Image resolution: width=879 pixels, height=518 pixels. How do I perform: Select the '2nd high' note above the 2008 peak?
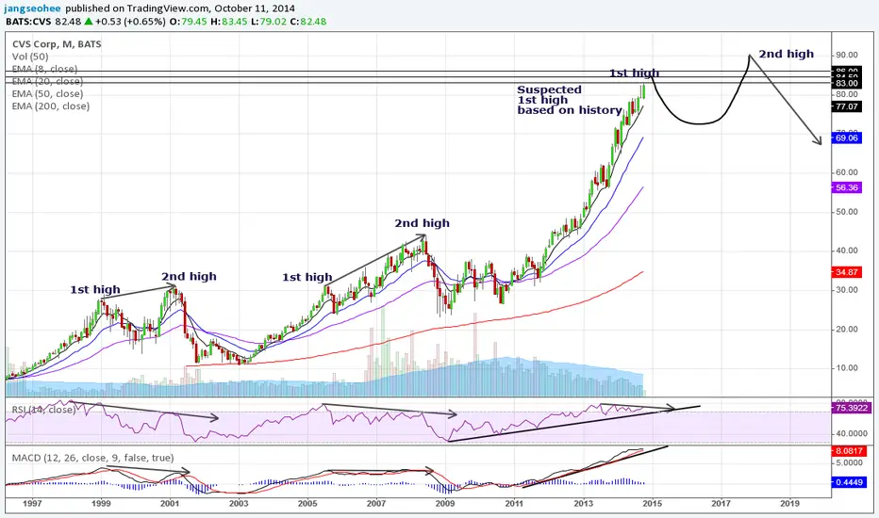pos(423,223)
